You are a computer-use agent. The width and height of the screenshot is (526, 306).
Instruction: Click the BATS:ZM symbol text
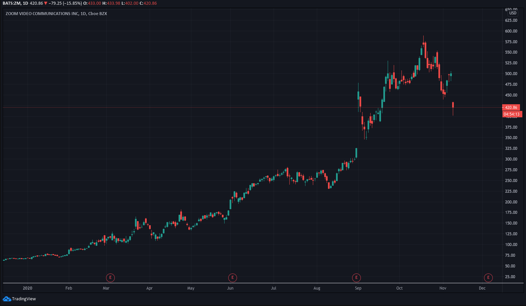pos(12,3)
